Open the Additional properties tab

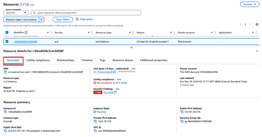[x=154, y=60]
